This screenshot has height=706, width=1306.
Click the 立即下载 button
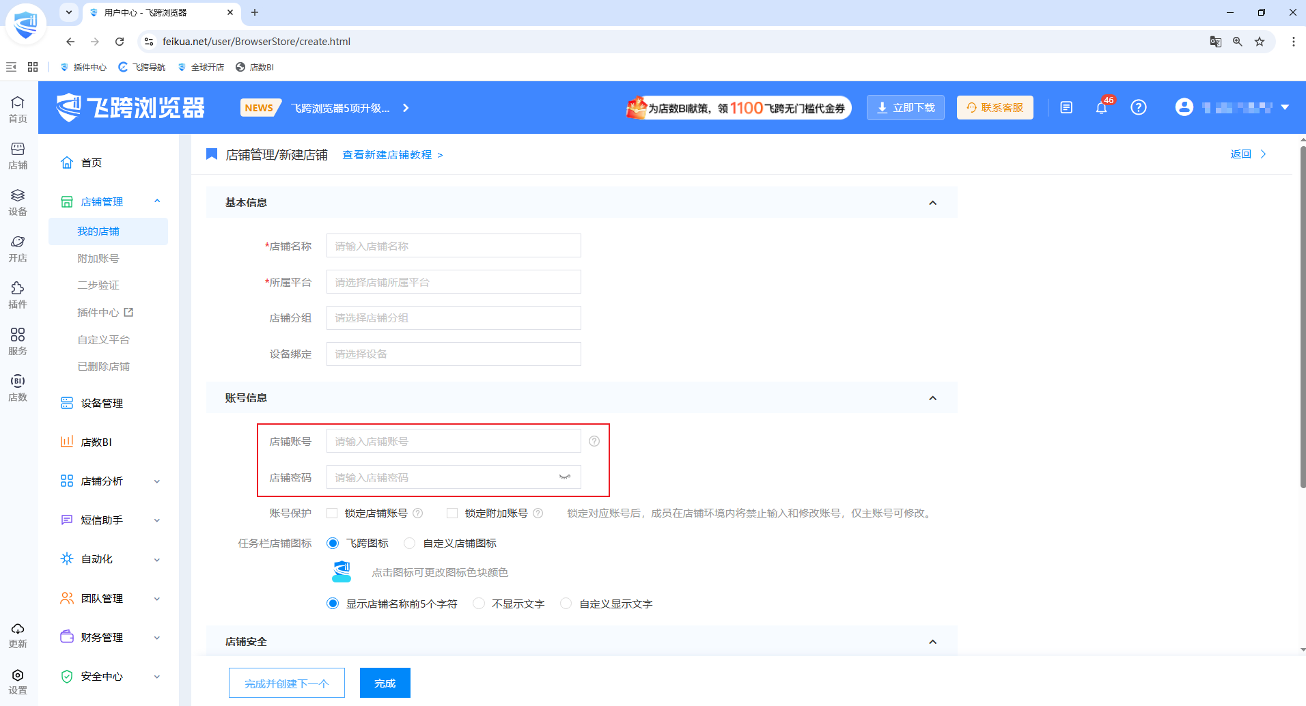point(906,107)
